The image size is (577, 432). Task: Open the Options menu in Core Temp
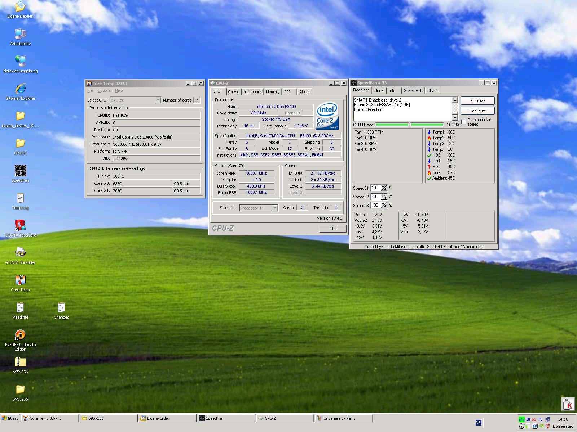(x=104, y=91)
